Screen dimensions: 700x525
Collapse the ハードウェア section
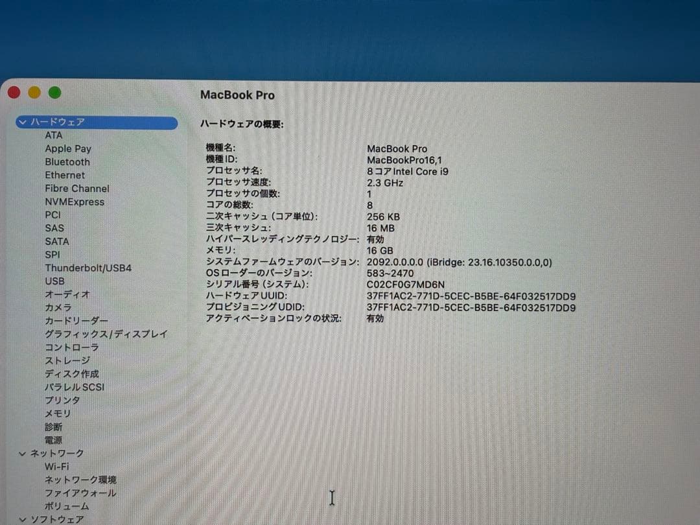[x=22, y=122]
